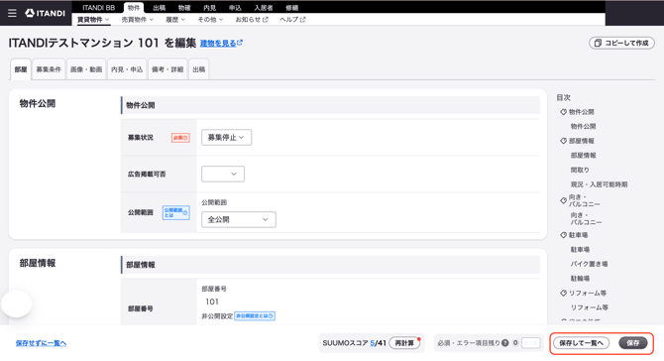The height and width of the screenshot is (361, 664).
Task: Expand the 売買物件 submenu
Action: point(137,20)
